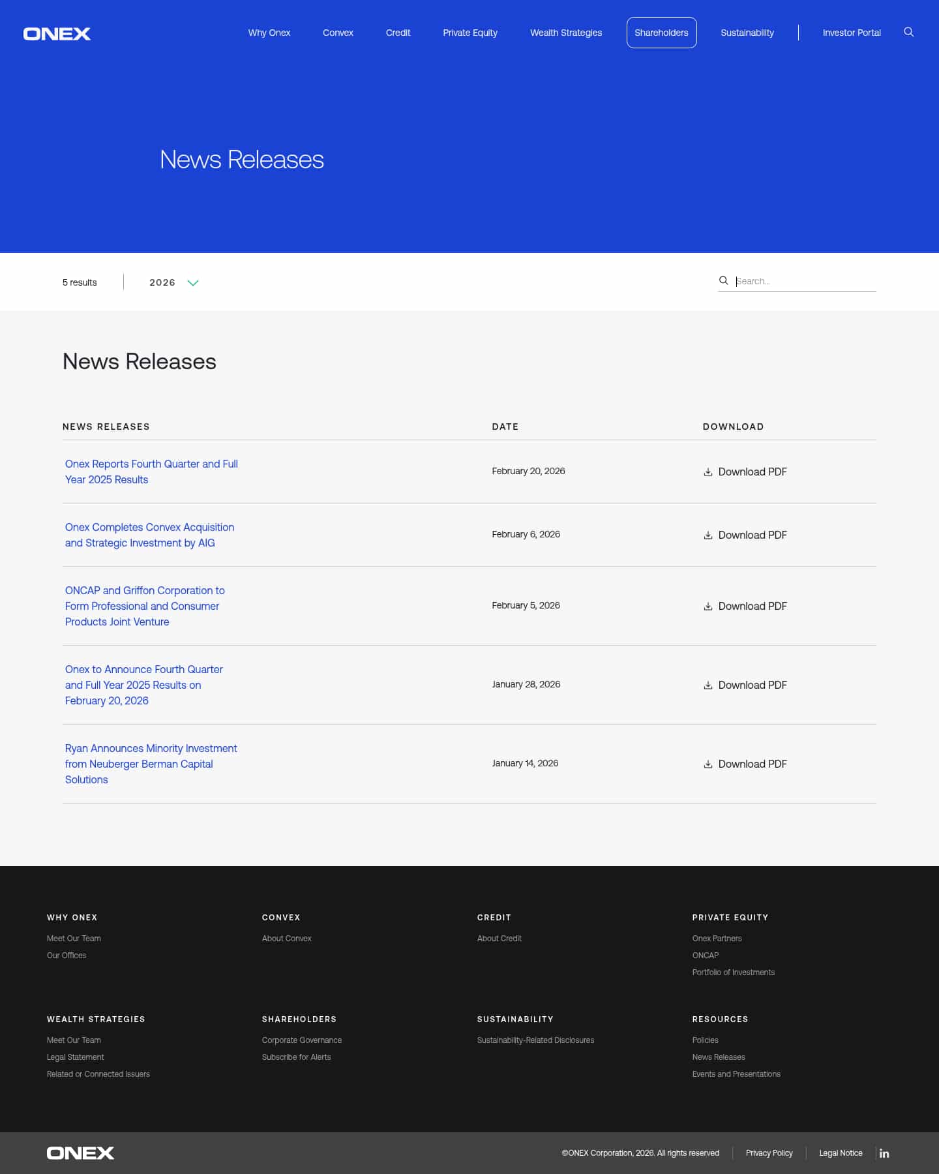Open the header search magnifier icon

(x=908, y=32)
